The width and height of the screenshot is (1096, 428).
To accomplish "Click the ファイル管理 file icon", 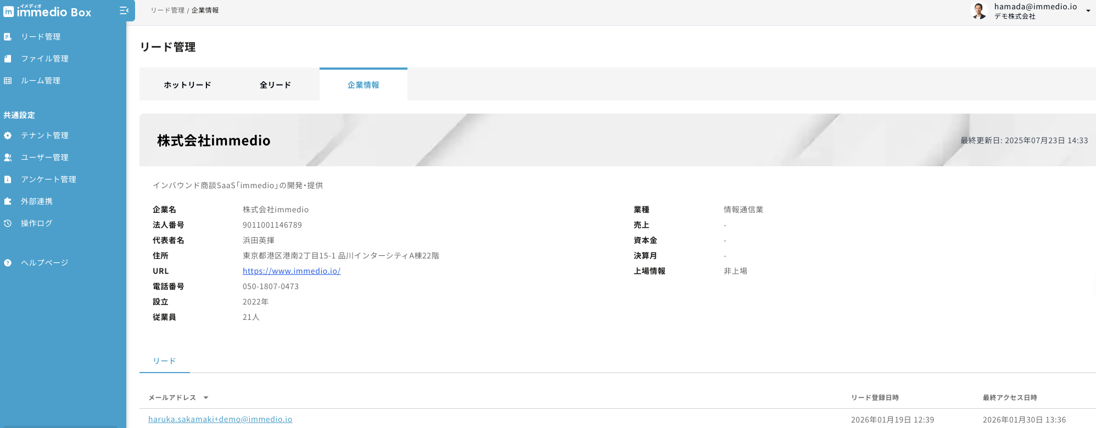I will (8, 59).
